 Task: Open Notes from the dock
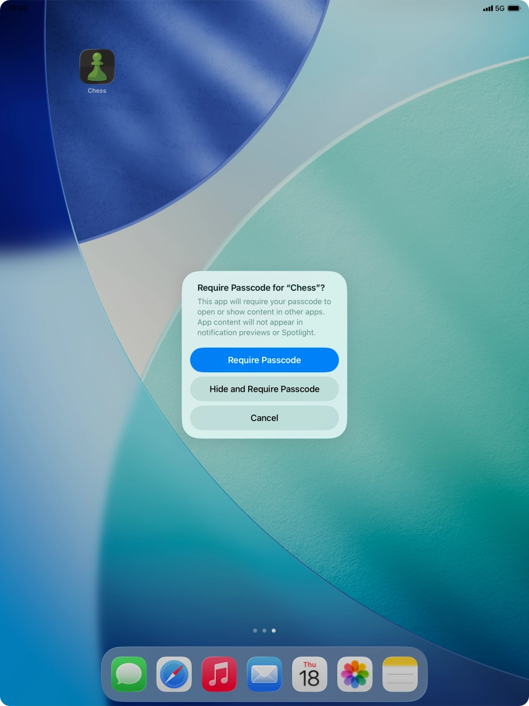click(x=400, y=674)
